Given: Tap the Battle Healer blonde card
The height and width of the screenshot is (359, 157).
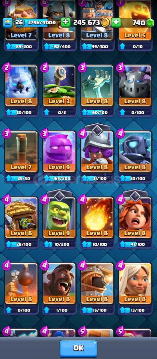Looking at the screenshot, I should (x=135, y=284).
